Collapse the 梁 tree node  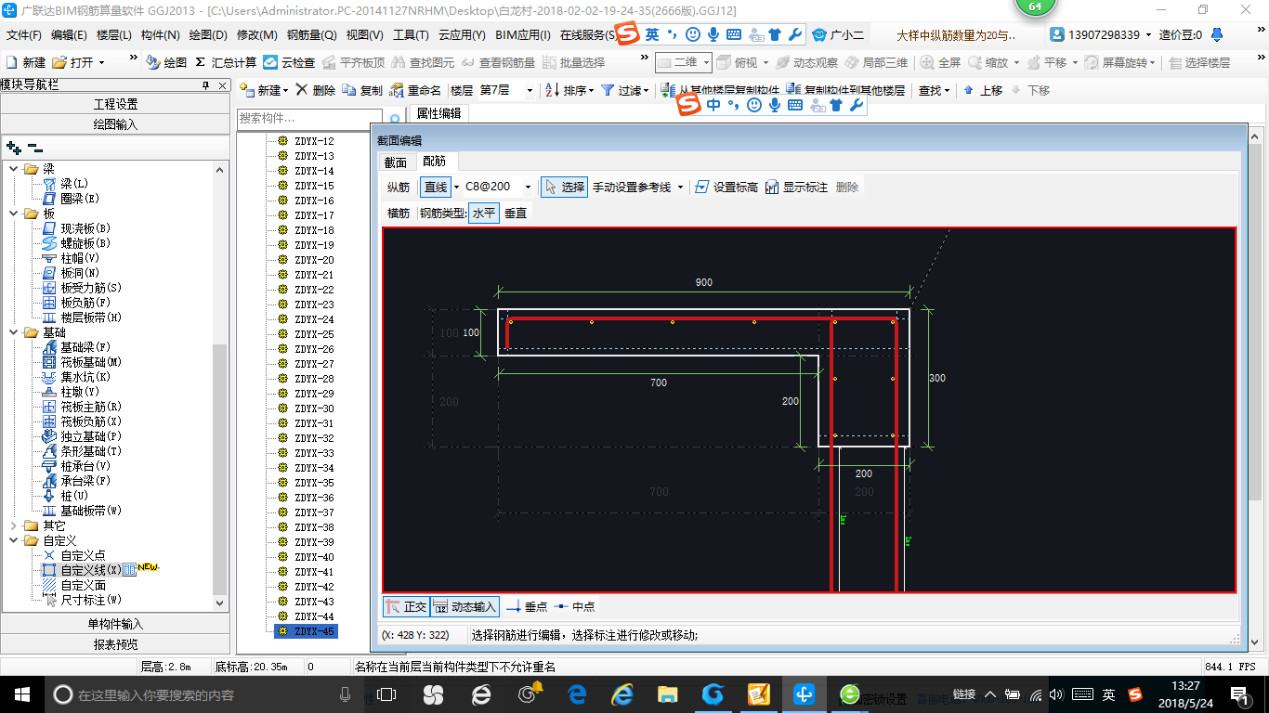pyautogui.click(x=14, y=169)
